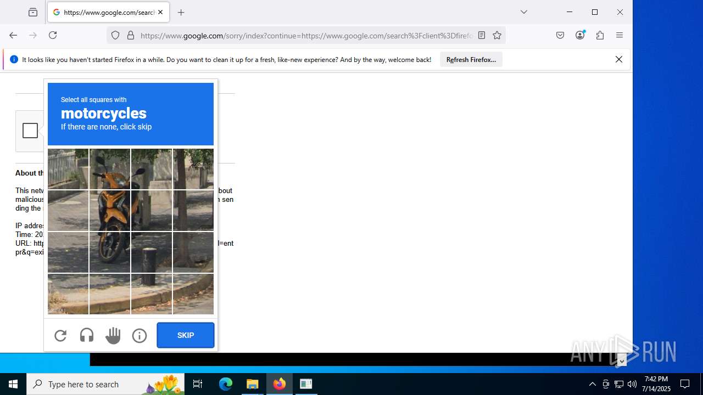Open the captcha info help icon
This screenshot has width=703, height=395.
coord(140,335)
